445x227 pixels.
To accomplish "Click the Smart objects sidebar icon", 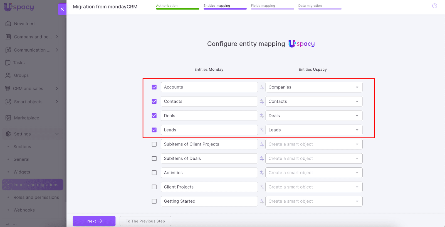I will pyautogui.click(x=8, y=102).
